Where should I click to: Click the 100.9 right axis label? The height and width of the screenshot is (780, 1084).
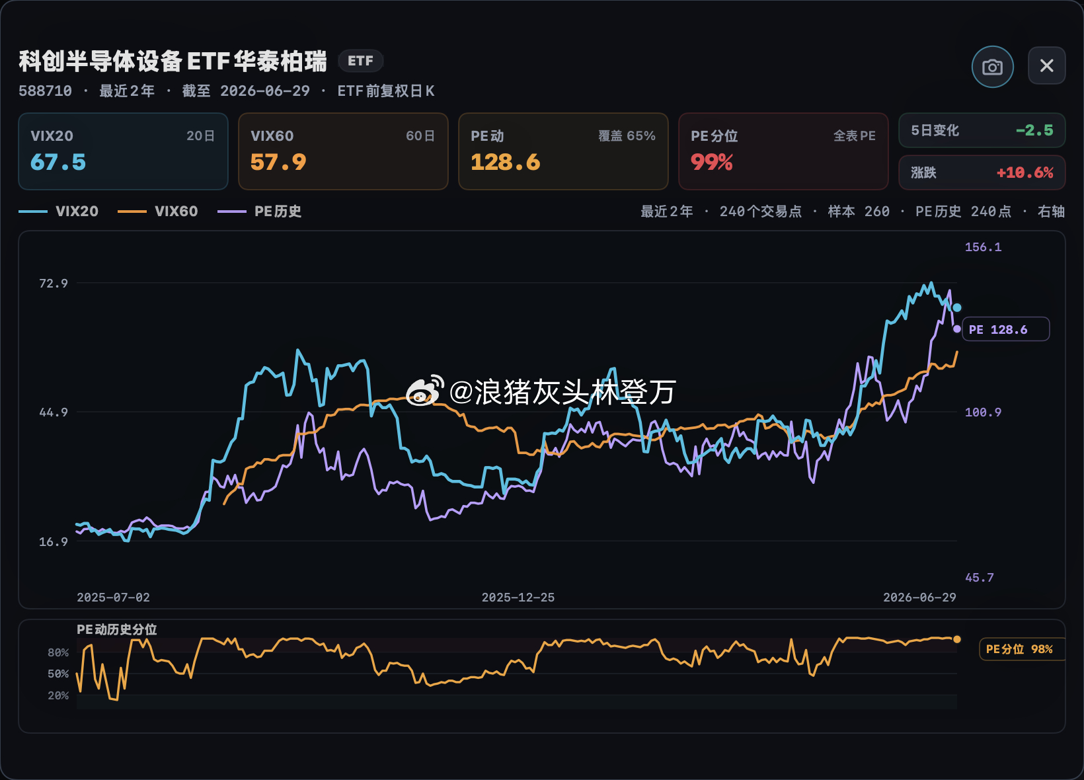tap(983, 412)
